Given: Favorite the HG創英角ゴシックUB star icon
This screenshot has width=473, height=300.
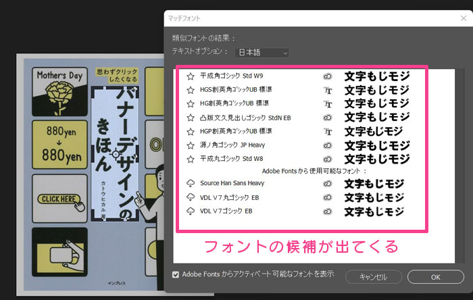Looking at the screenshot, I should (191, 104).
